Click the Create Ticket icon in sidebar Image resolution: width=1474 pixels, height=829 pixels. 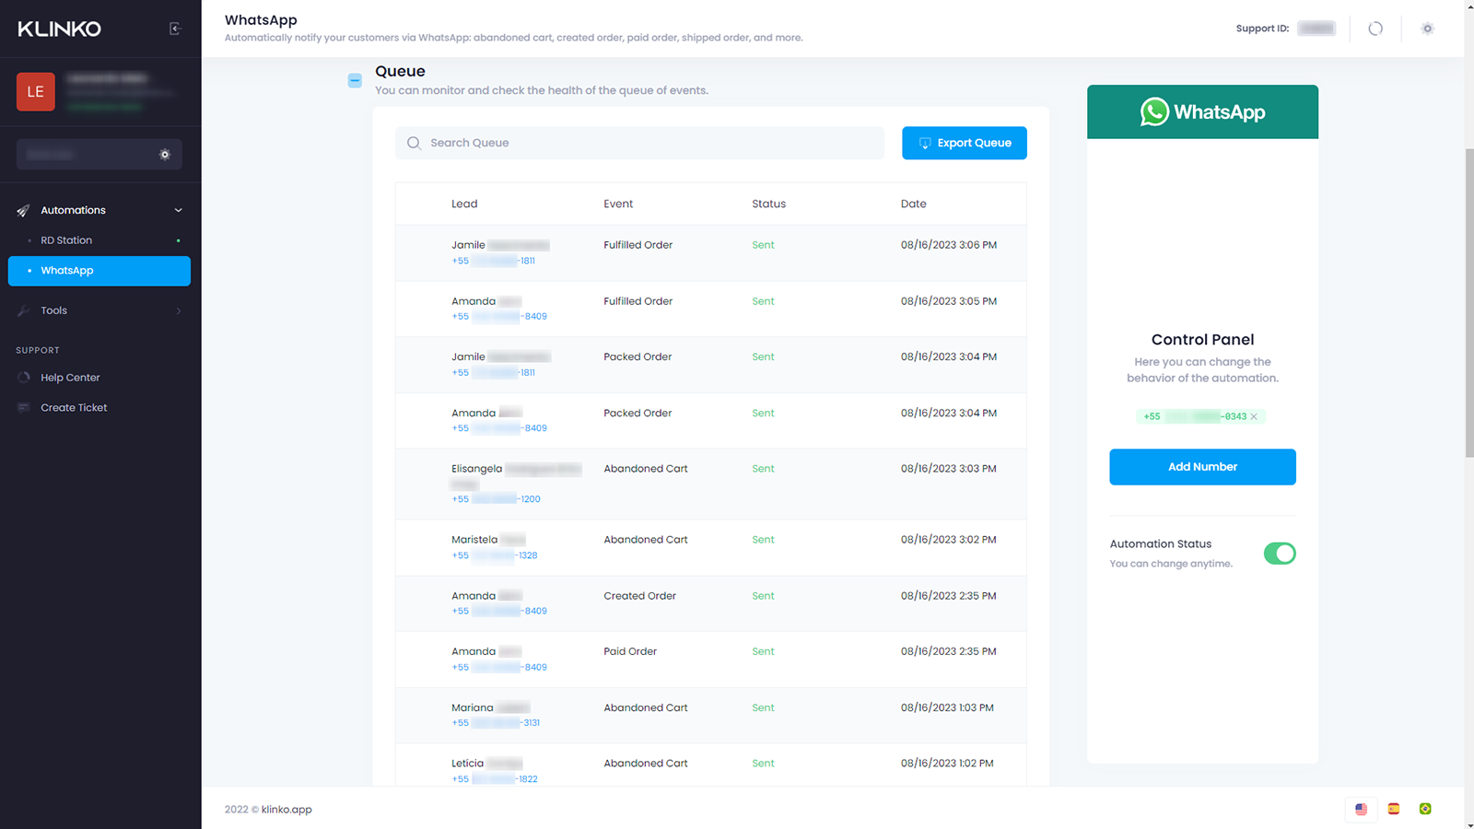coord(22,407)
